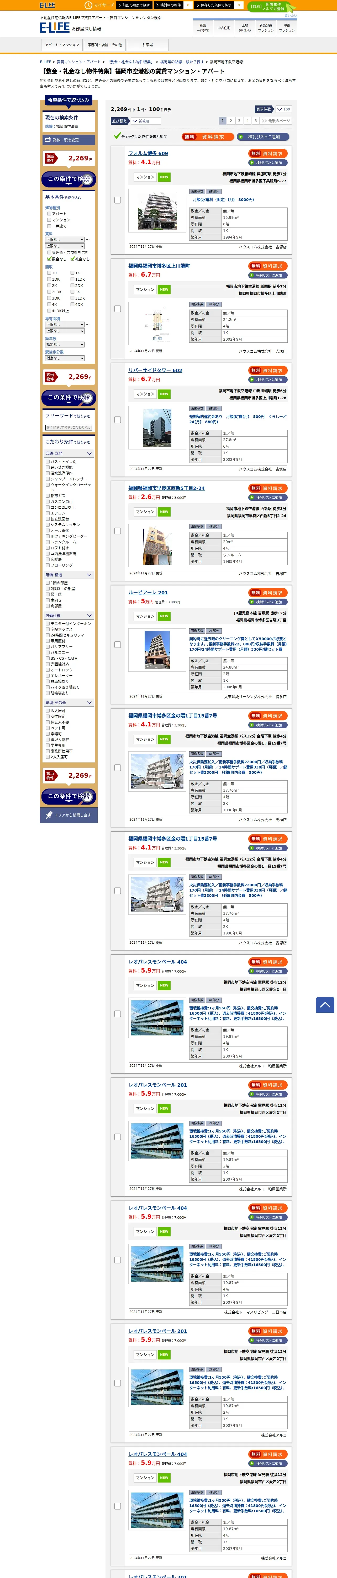
Task: Go to 中古マンション navigation item
Action: point(287,28)
